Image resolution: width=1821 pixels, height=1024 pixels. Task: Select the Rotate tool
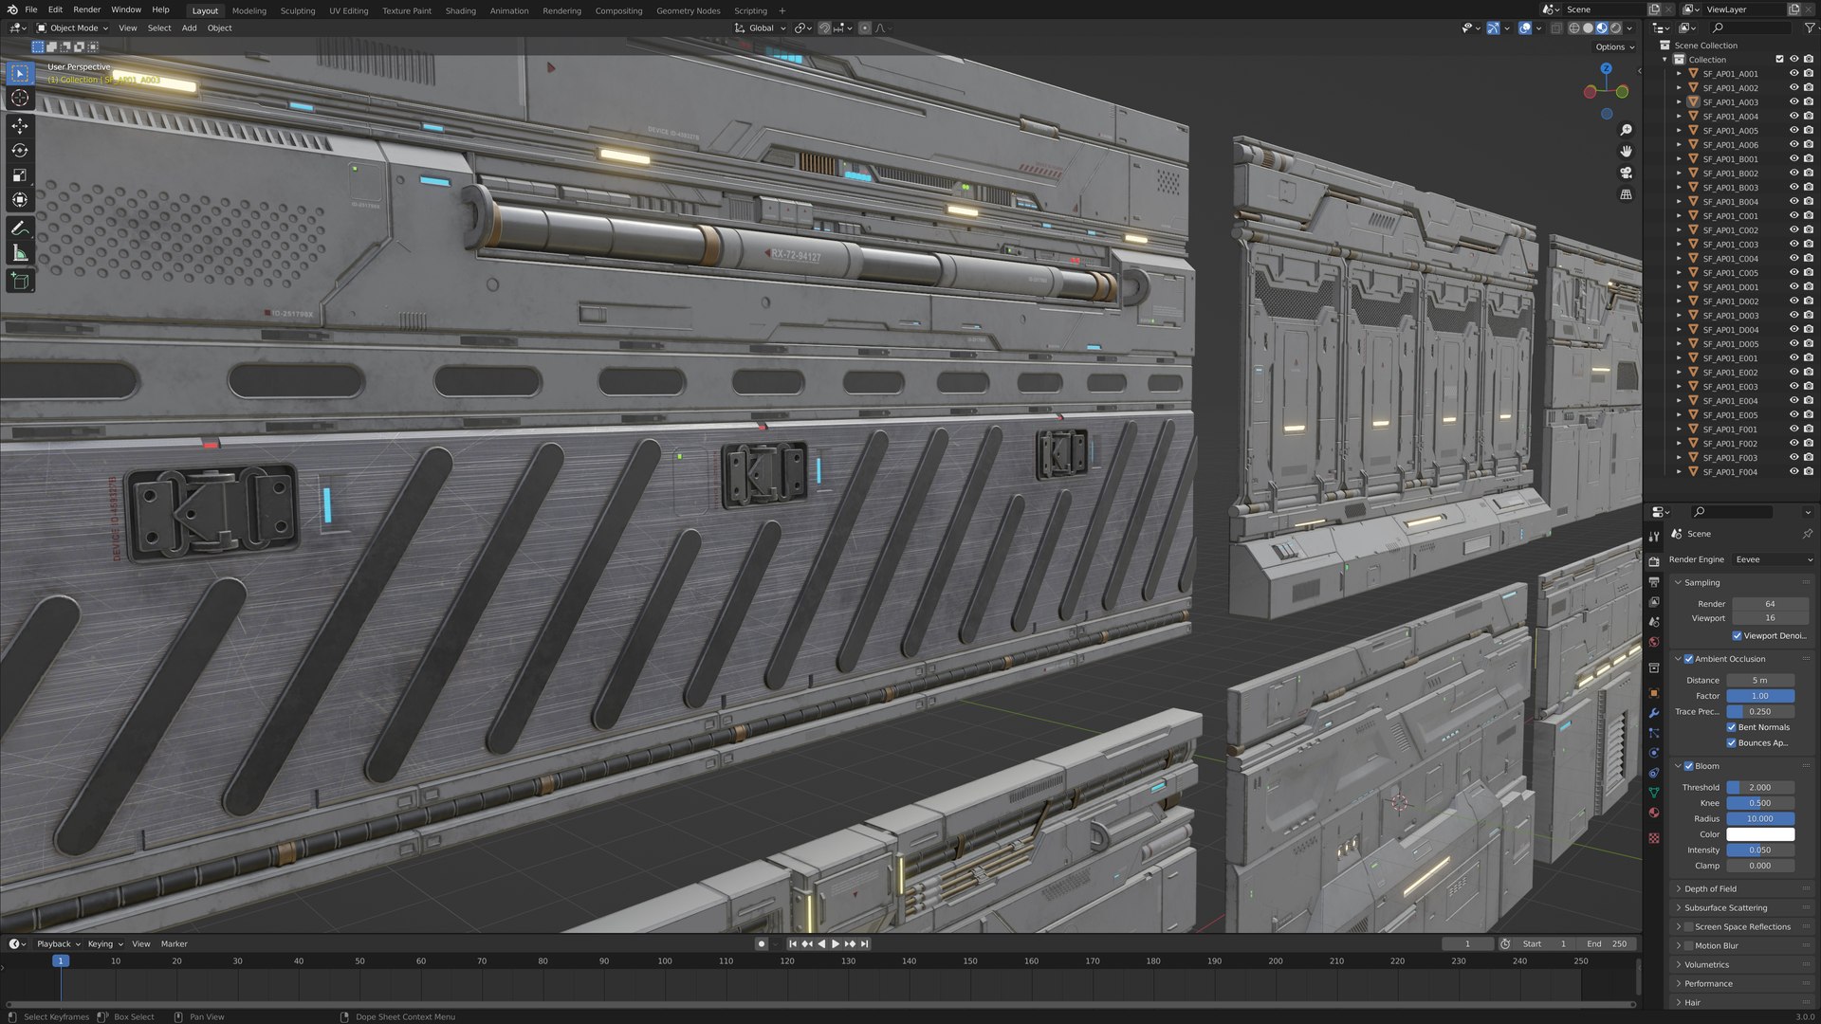coord(20,151)
